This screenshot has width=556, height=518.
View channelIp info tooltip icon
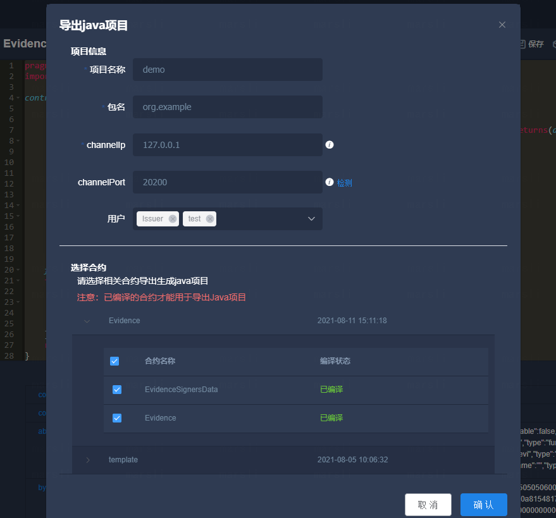point(329,145)
